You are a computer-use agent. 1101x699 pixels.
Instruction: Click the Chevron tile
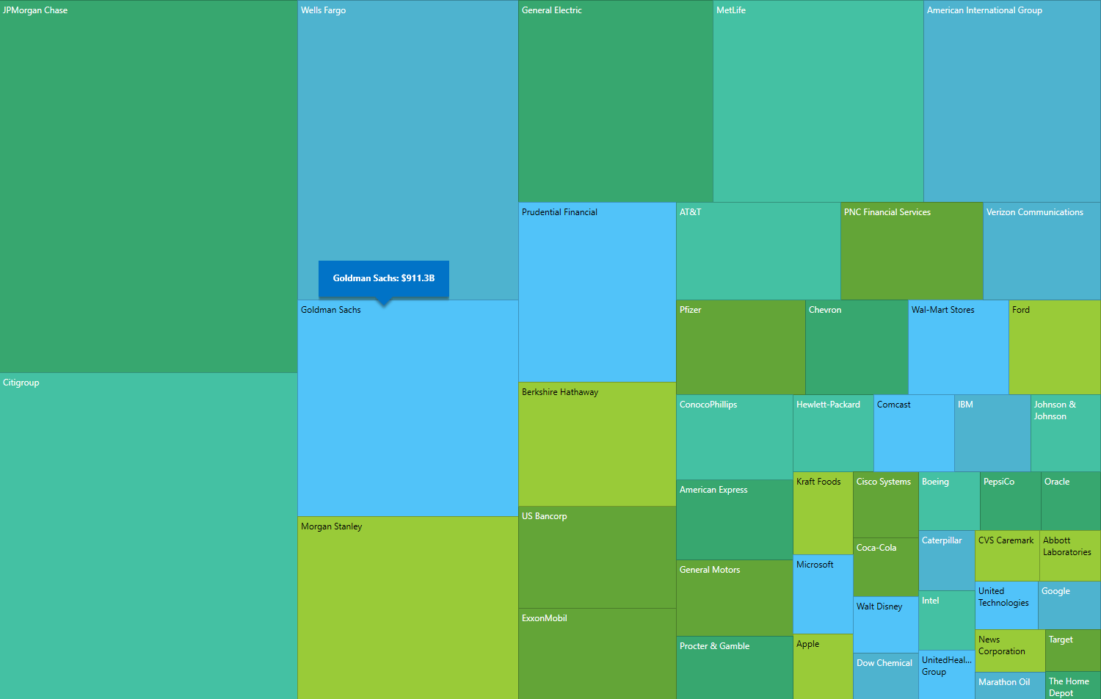[x=857, y=347]
